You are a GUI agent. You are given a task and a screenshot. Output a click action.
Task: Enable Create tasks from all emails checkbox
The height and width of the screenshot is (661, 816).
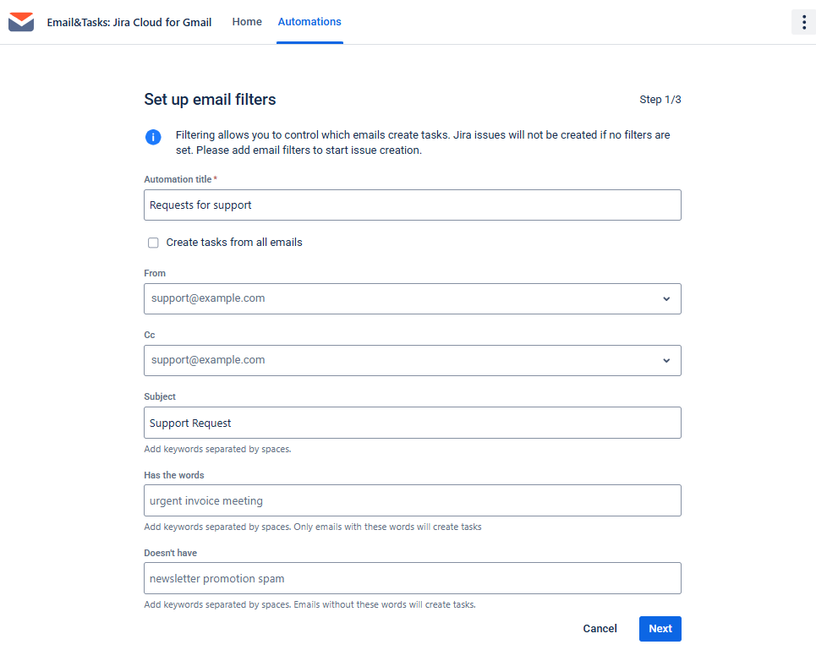tap(153, 243)
